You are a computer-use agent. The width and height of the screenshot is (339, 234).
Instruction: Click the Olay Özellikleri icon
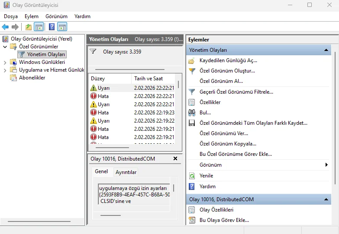click(x=192, y=210)
